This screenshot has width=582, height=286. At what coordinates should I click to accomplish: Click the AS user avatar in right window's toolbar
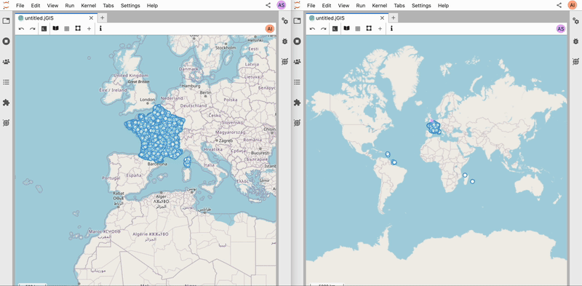[560, 28]
